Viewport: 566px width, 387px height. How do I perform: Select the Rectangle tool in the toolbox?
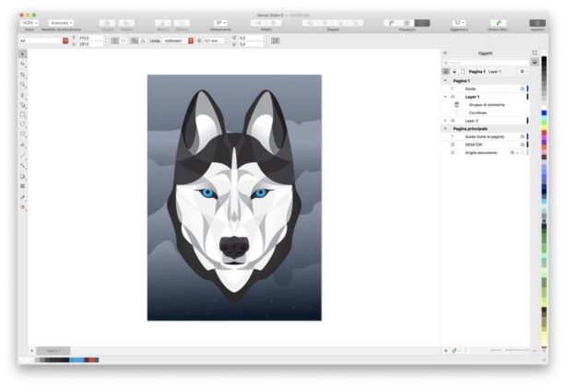tap(23, 114)
